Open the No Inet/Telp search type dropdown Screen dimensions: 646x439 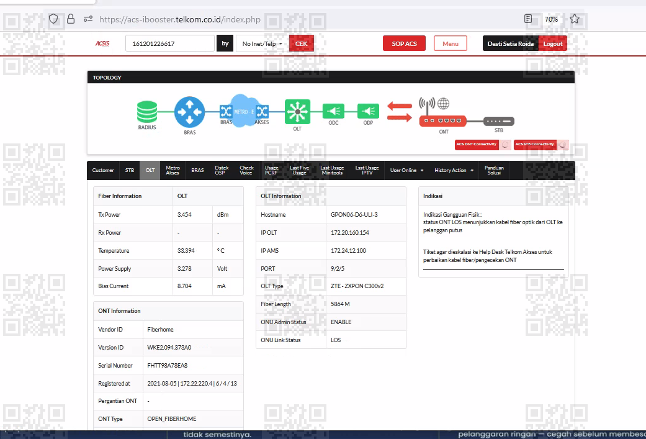262,43
